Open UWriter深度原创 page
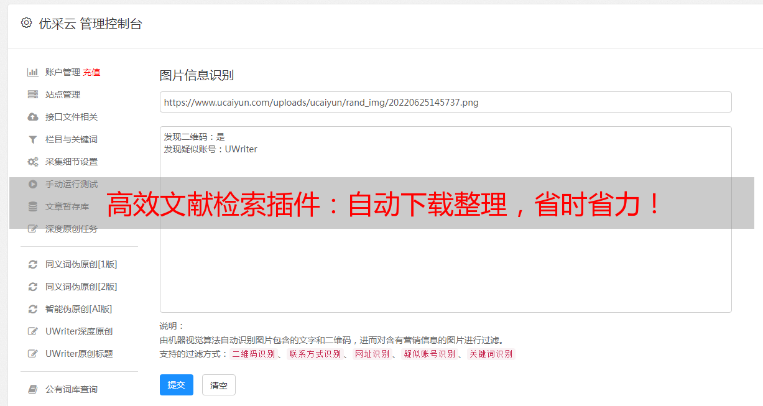This screenshot has width=763, height=406. (79, 331)
